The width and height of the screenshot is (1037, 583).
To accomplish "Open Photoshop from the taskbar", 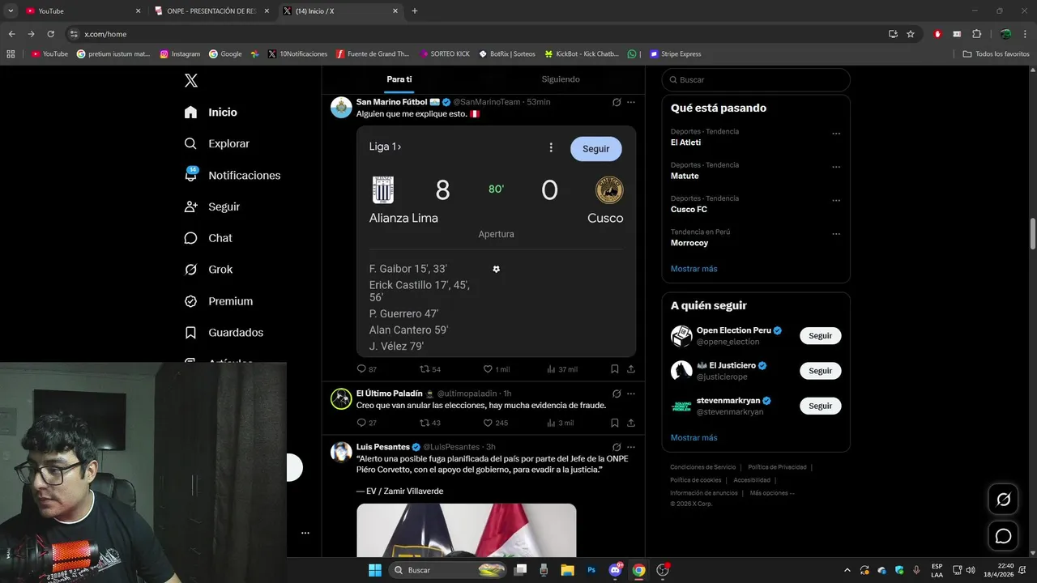I will point(591,570).
